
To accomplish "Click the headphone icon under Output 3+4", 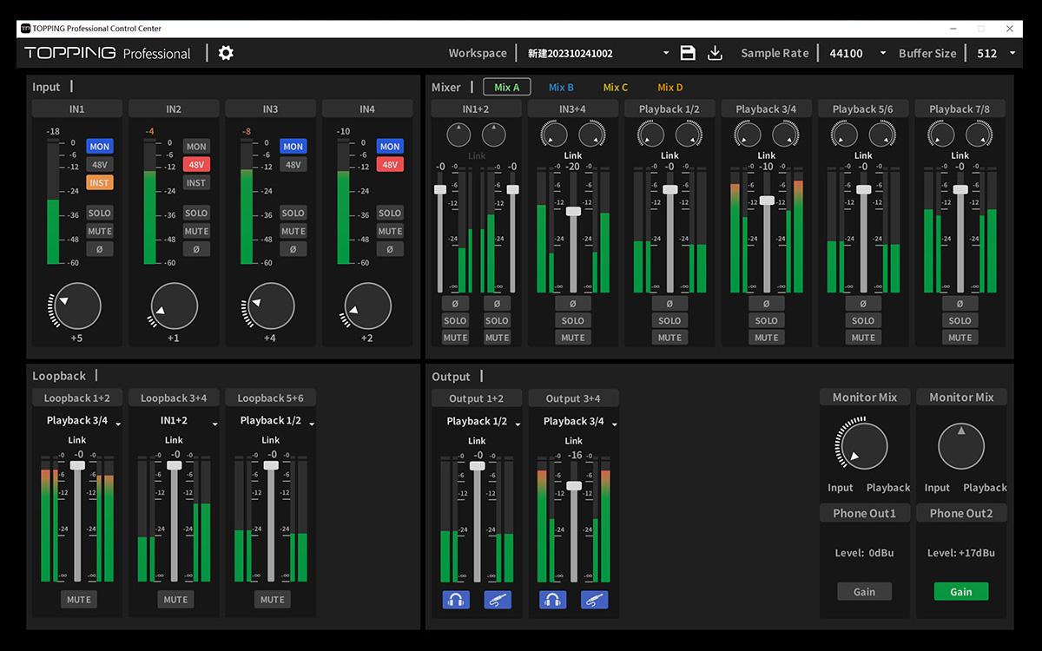I will (553, 599).
